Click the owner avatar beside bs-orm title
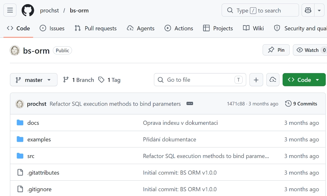Image resolution: width=327 pixels, height=196 pixels. coord(15,50)
